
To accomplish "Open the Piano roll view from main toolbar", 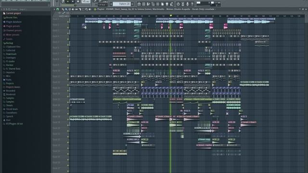I will tap(148, 4).
